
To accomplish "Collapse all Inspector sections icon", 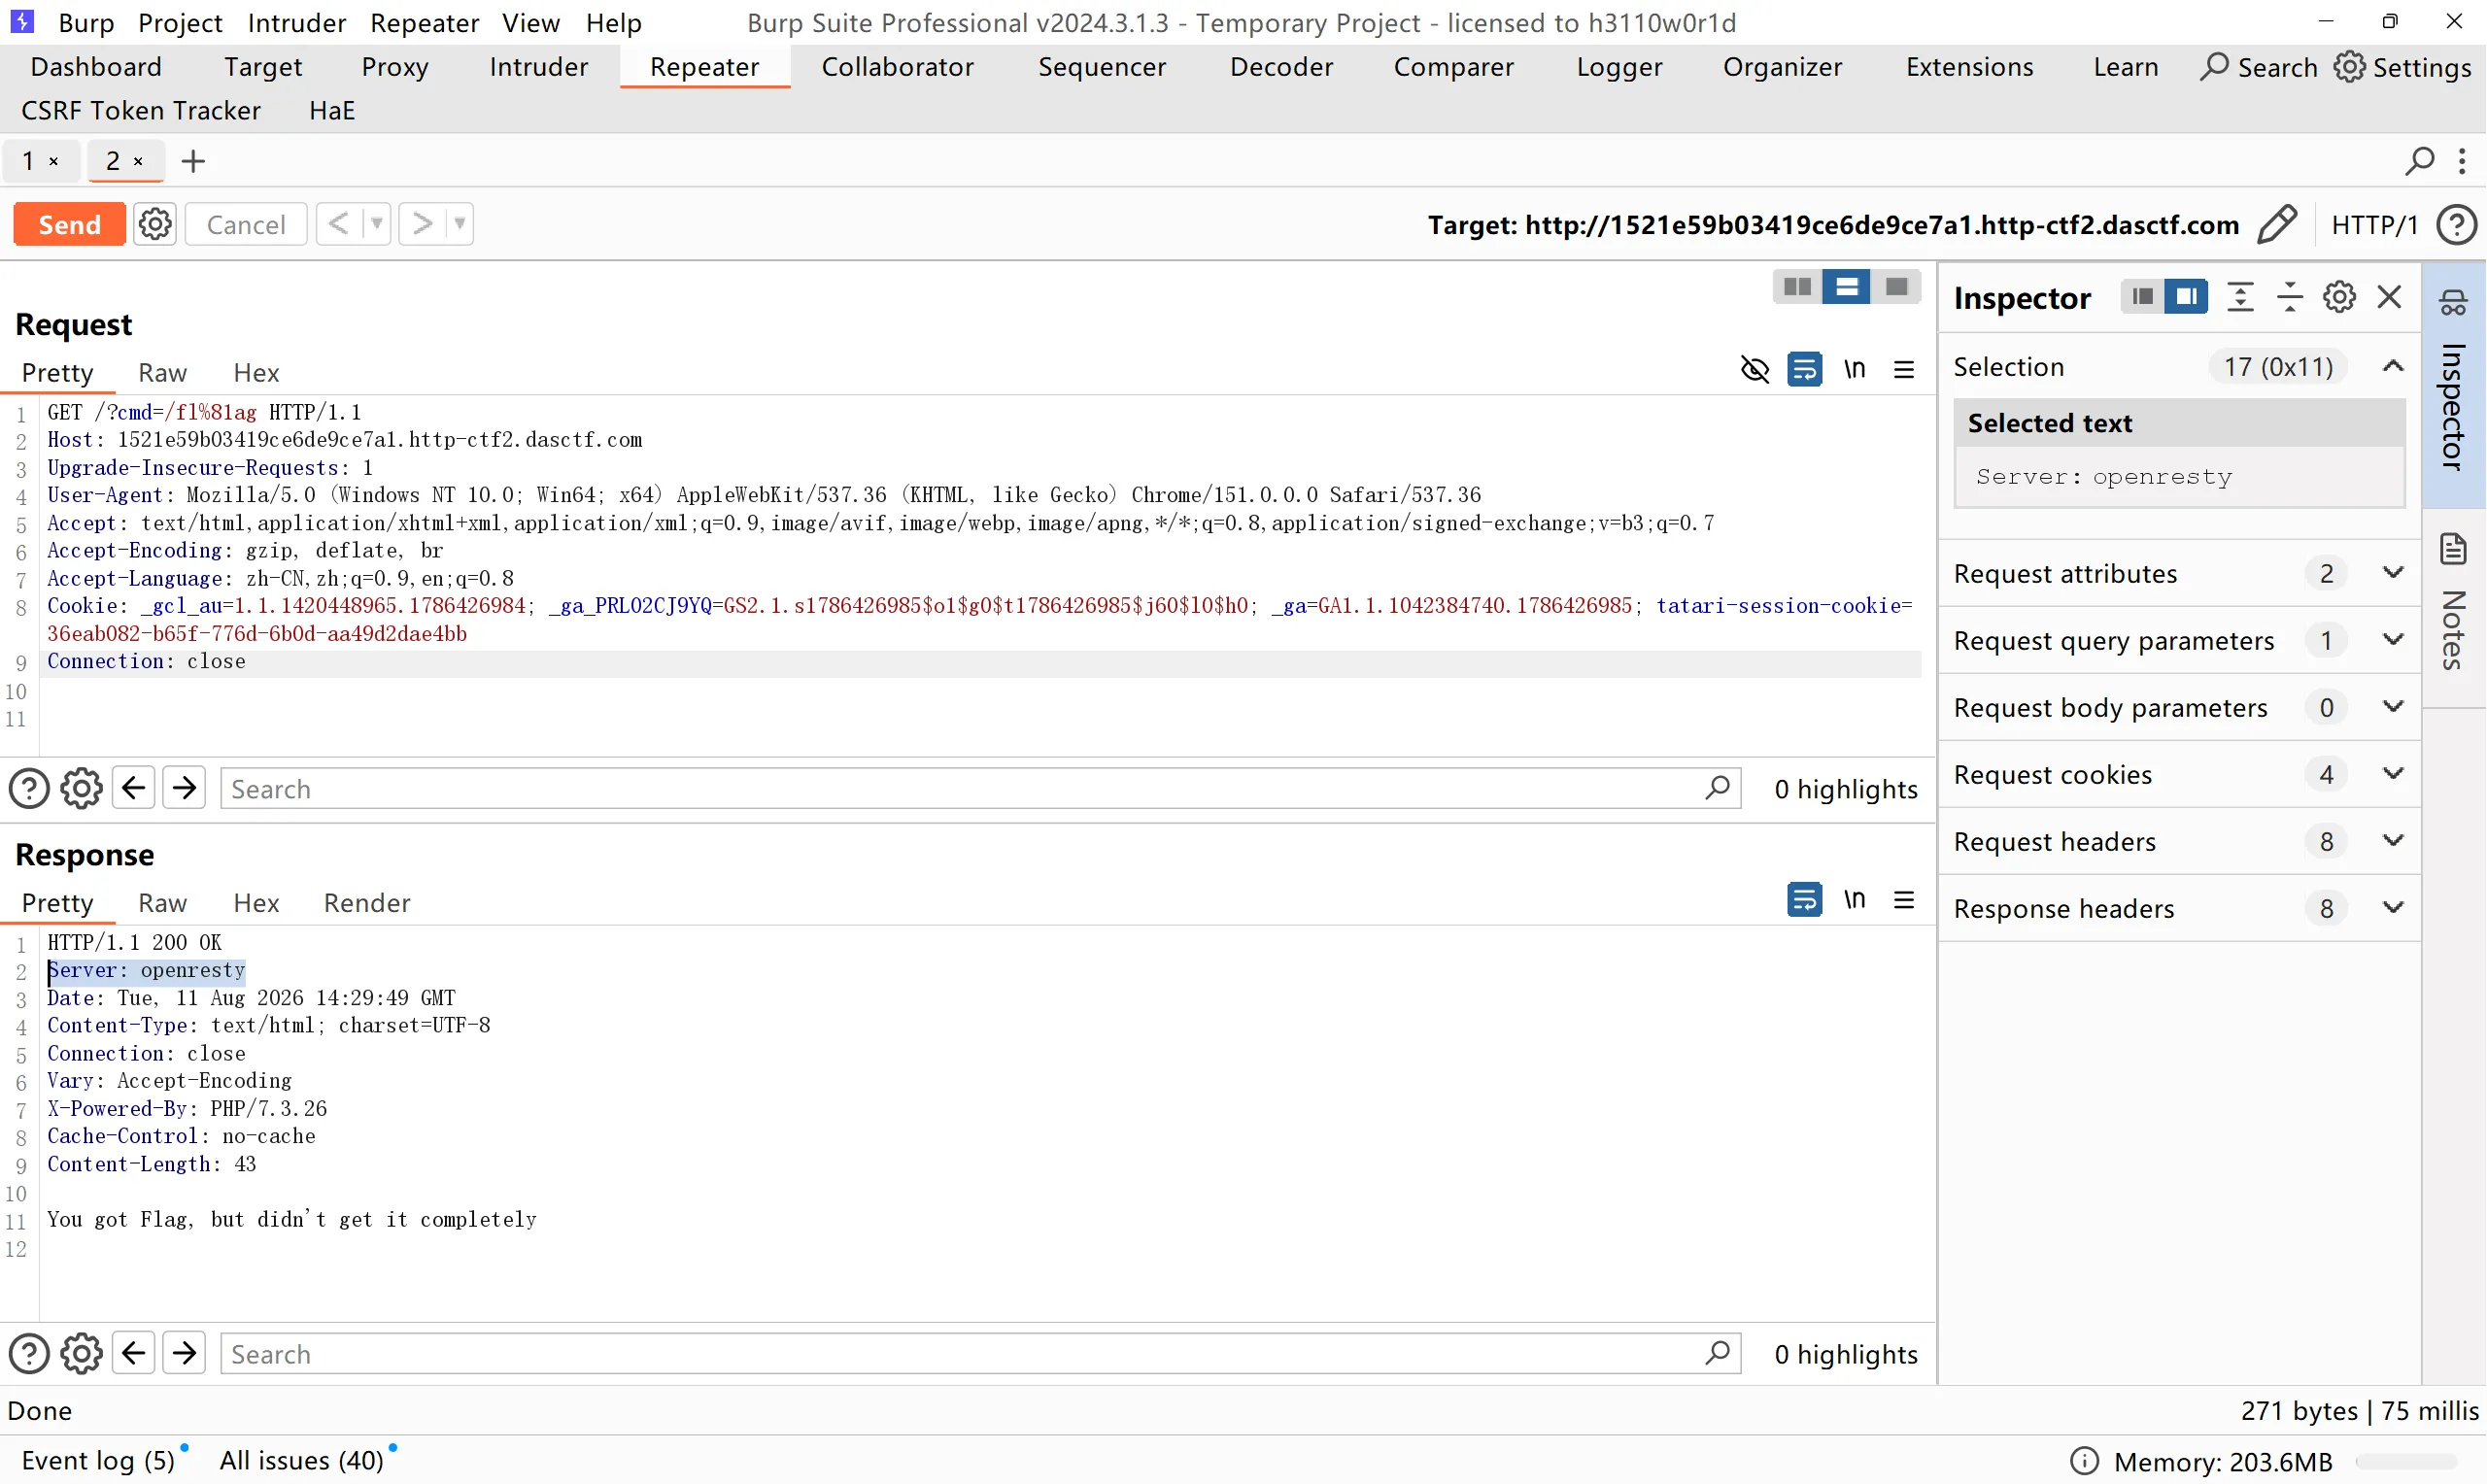I will (x=2290, y=297).
